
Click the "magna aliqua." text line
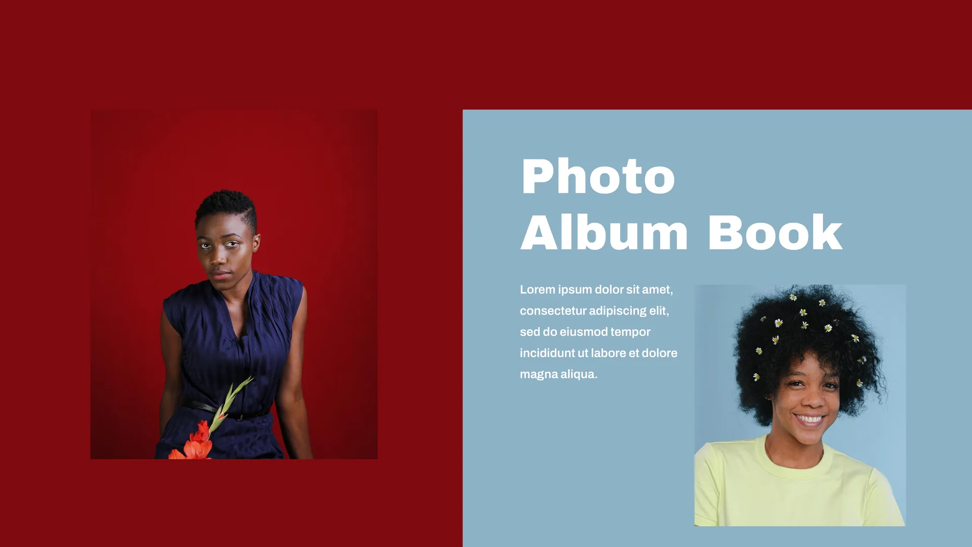(x=558, y=374)
